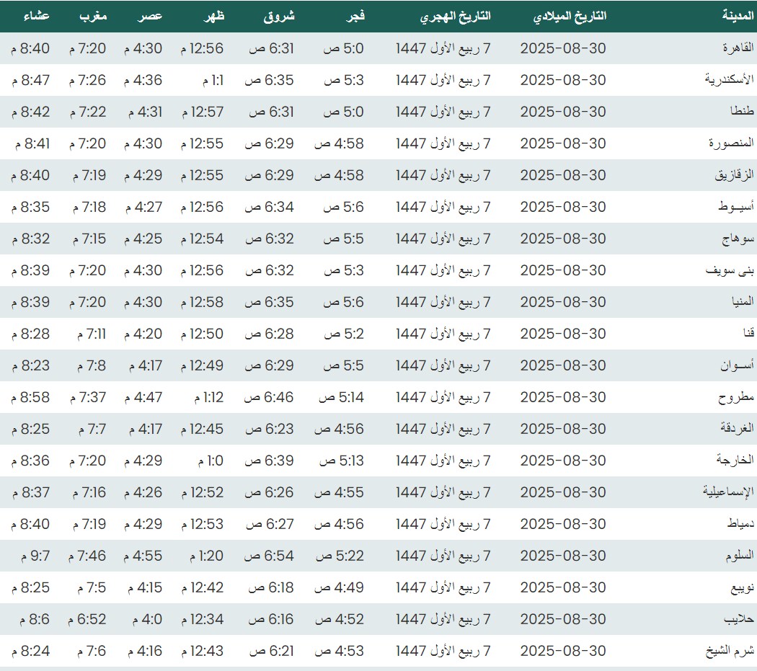Click the ظهر column header
757x671 pixels.
[216, 16]
